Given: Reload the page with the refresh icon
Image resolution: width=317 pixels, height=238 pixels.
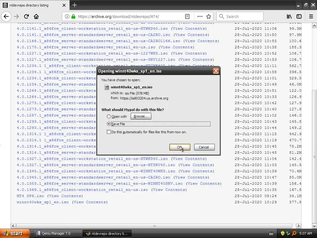Looking at the screenshot, I should 26,16.
